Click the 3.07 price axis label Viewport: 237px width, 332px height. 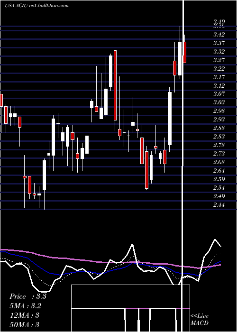[x=219, y=93]
